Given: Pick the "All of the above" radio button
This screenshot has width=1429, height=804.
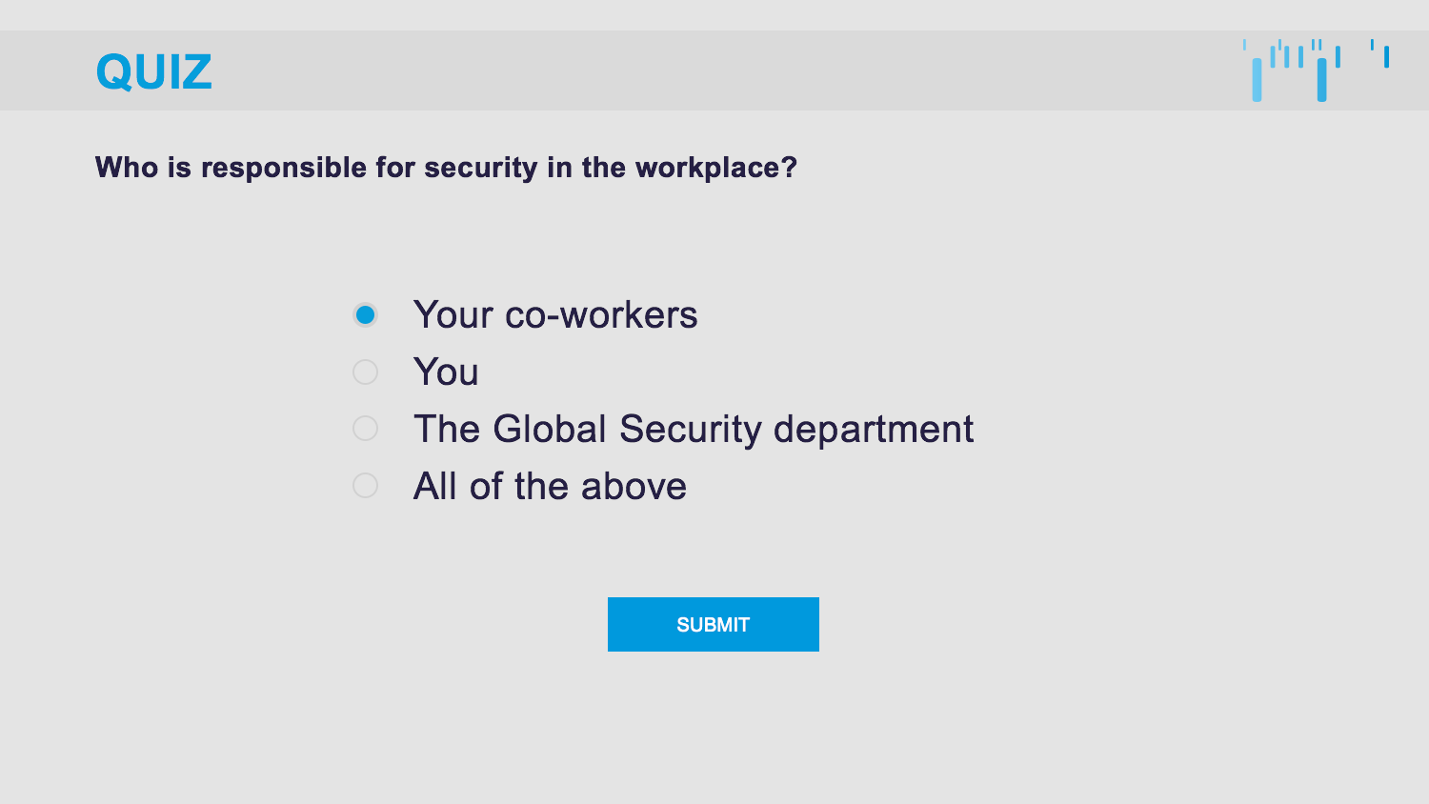Looking at the screenshot, I should point(365,486).
